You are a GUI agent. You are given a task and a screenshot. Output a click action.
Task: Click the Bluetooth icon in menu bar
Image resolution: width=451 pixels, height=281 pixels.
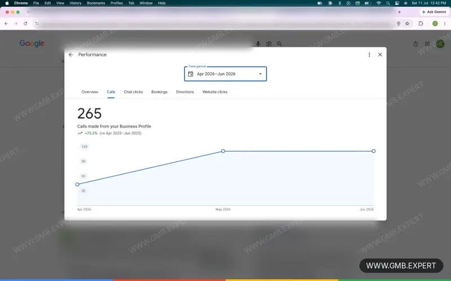click(x=339, y=3)
